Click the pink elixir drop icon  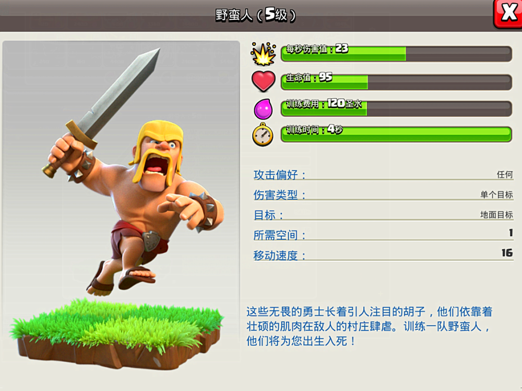click(263, 109)
